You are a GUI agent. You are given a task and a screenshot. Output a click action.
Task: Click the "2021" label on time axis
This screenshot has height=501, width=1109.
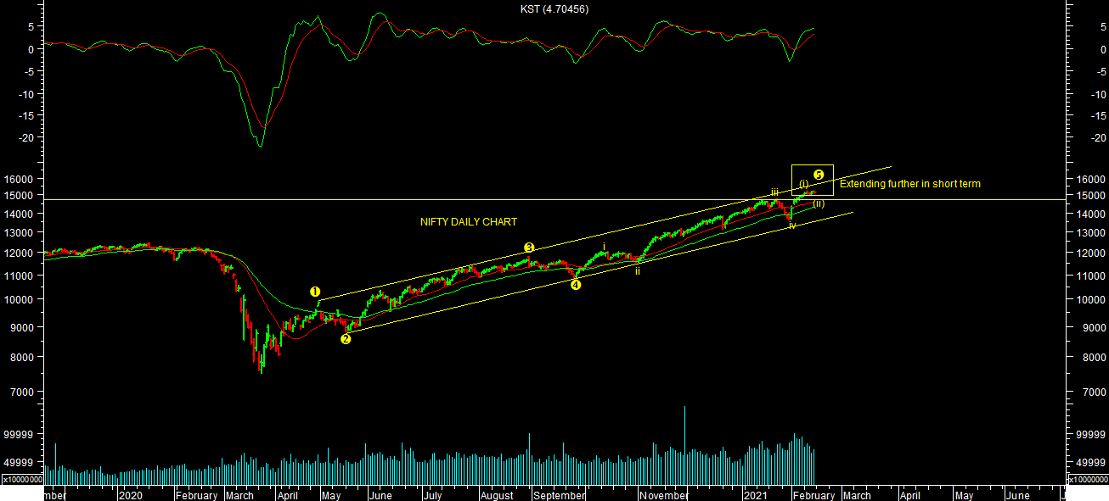[756, 494]
